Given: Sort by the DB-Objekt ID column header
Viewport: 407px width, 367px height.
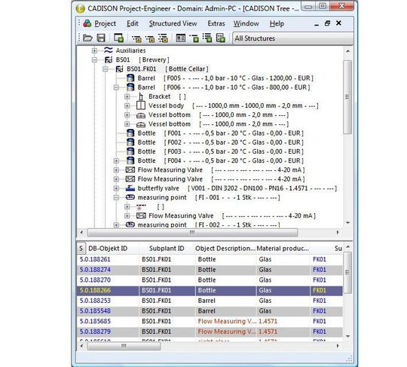Looking at the screenshot, I should tap(112, 249).
